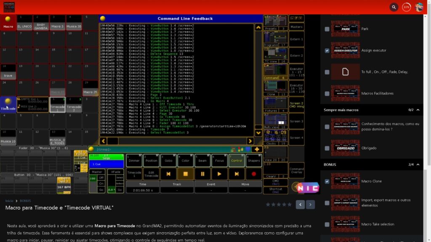Open the user profile avatar
The height and width of the screenshot is (242, 431).
click(419, 7)
